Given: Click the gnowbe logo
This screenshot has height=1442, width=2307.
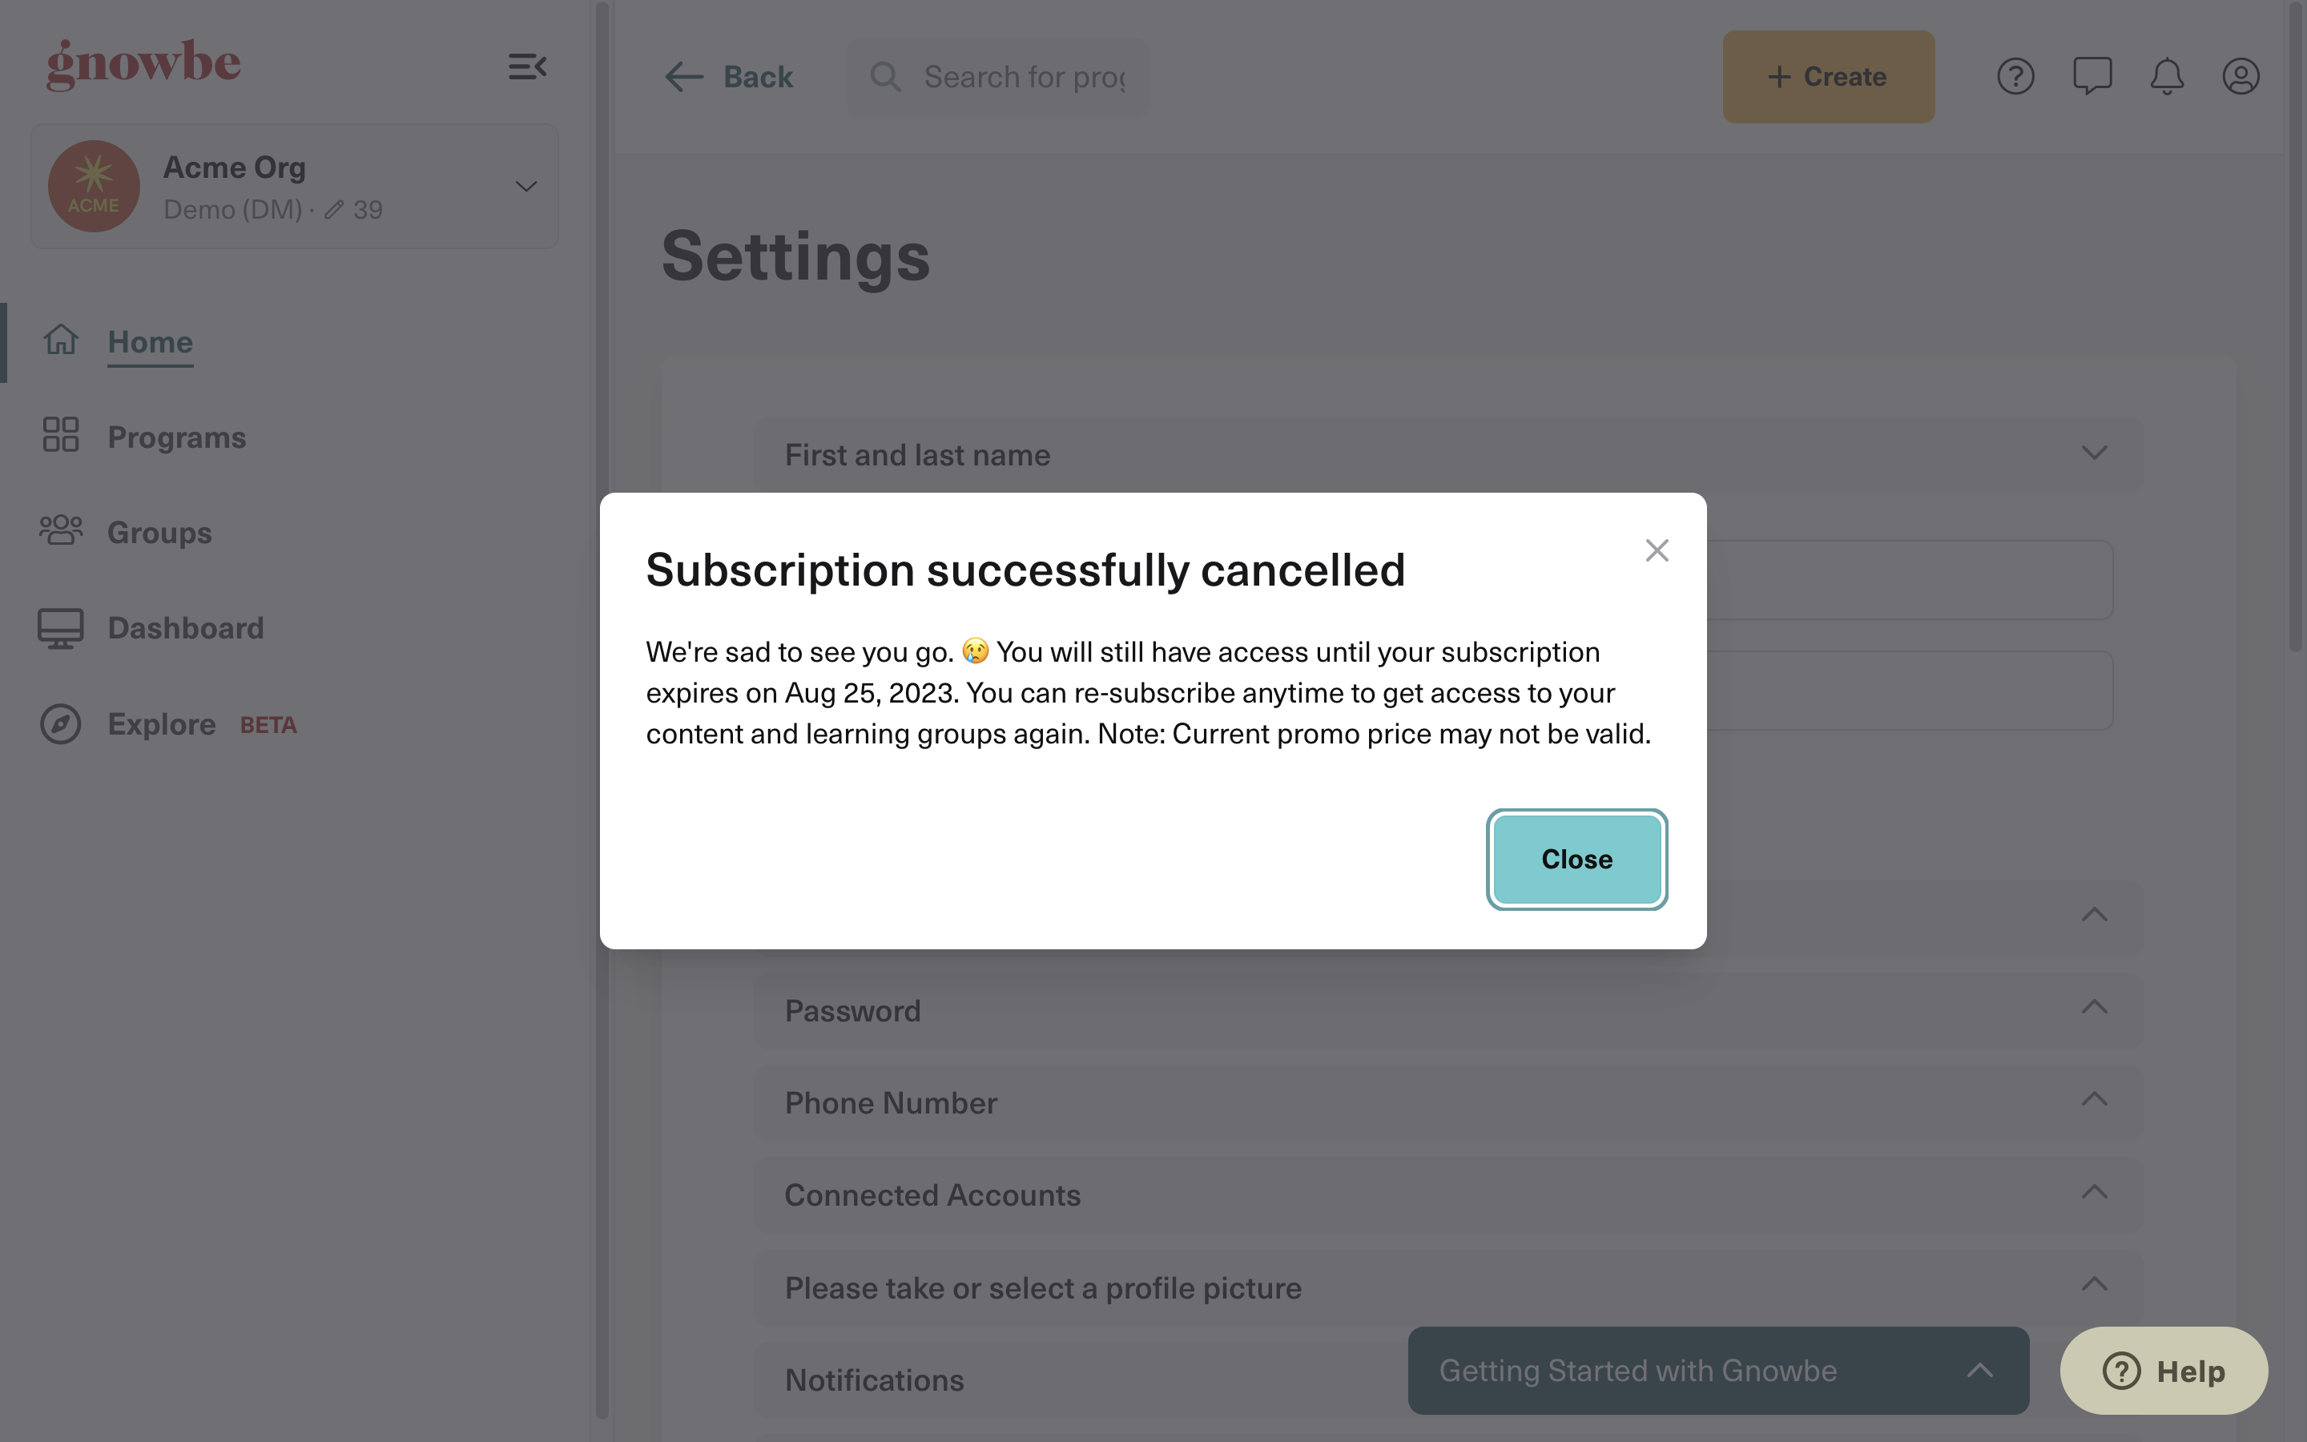Looking at the screenshot, I should tap(144, 64).
